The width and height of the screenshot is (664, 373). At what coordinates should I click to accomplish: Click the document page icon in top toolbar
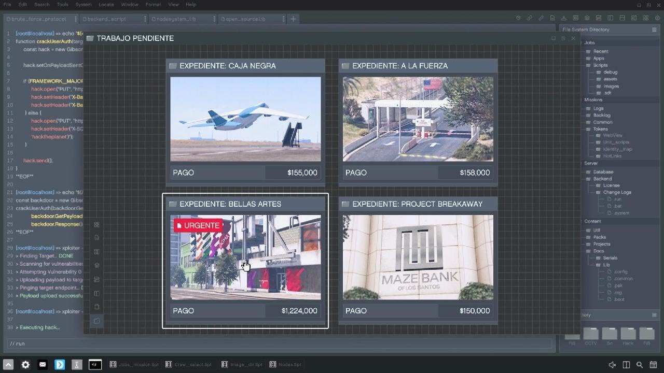tap(552, 18)
